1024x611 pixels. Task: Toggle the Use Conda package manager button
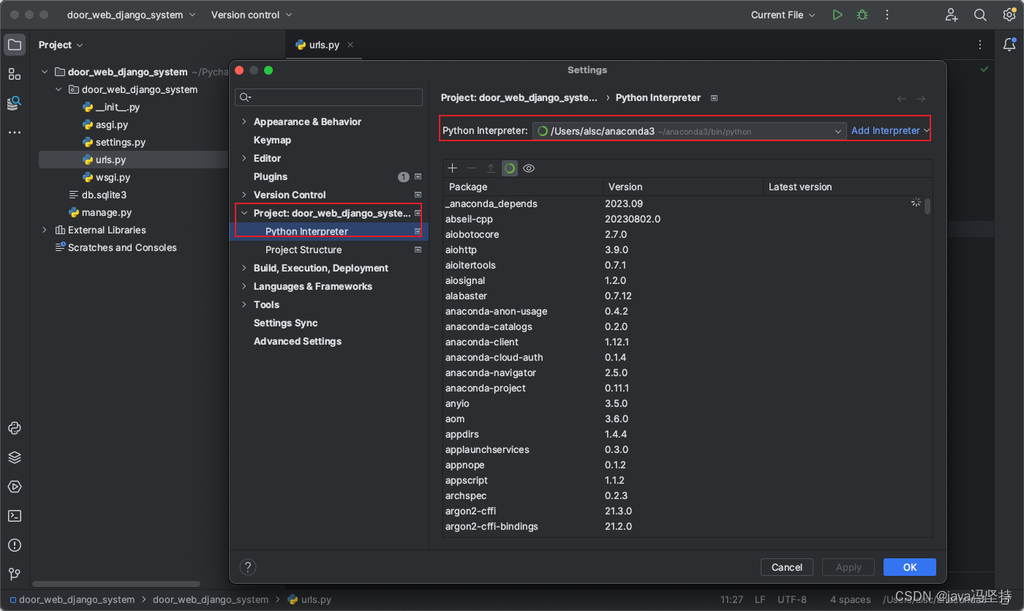point(510,168)
